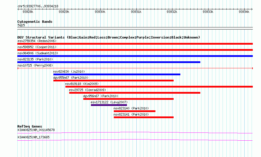
Task: Click the DGV Structural Variants track title
Action: coord(109,37)
